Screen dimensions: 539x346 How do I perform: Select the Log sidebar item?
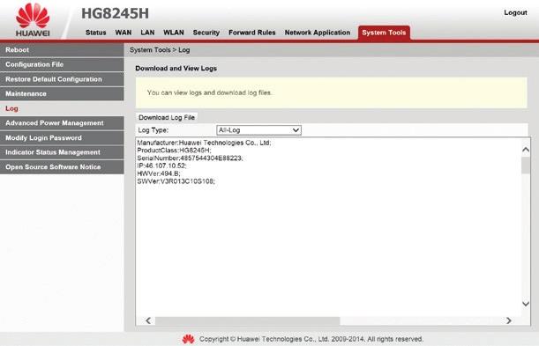click(62, 108)
